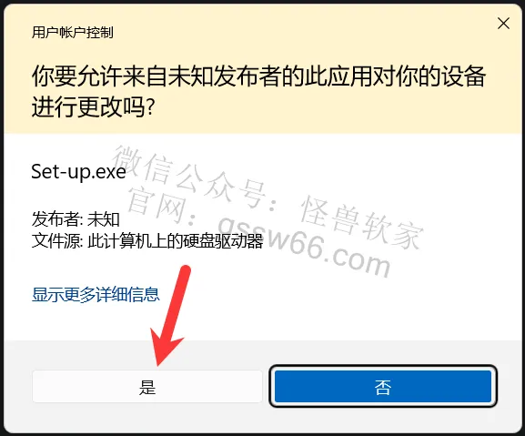The height and width of the screenshot is (436, 525).
Task: Click the 怪兽软家 watermark text
Action: point(361,222)
